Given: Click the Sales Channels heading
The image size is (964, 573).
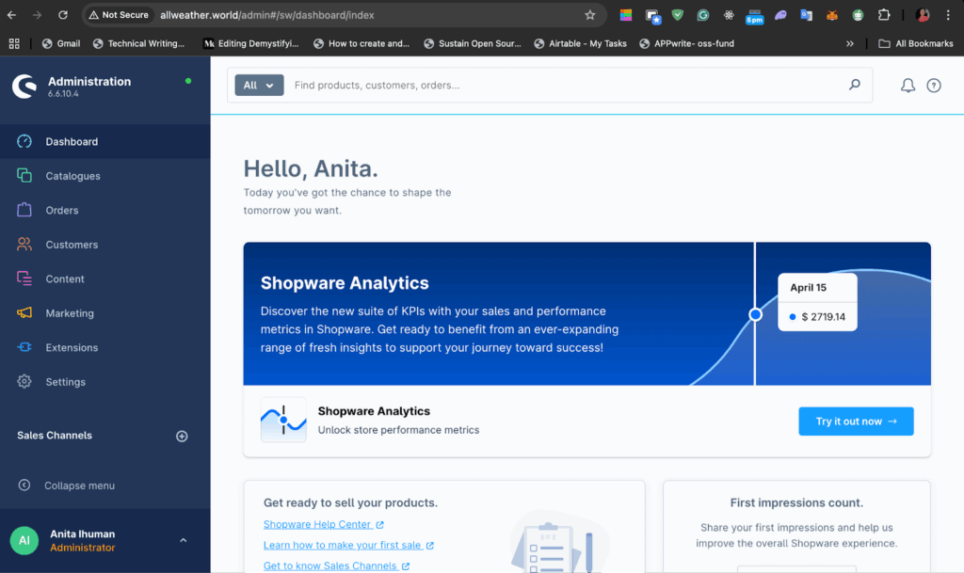Looking at the screenshot, I should [x=55, y=436].
